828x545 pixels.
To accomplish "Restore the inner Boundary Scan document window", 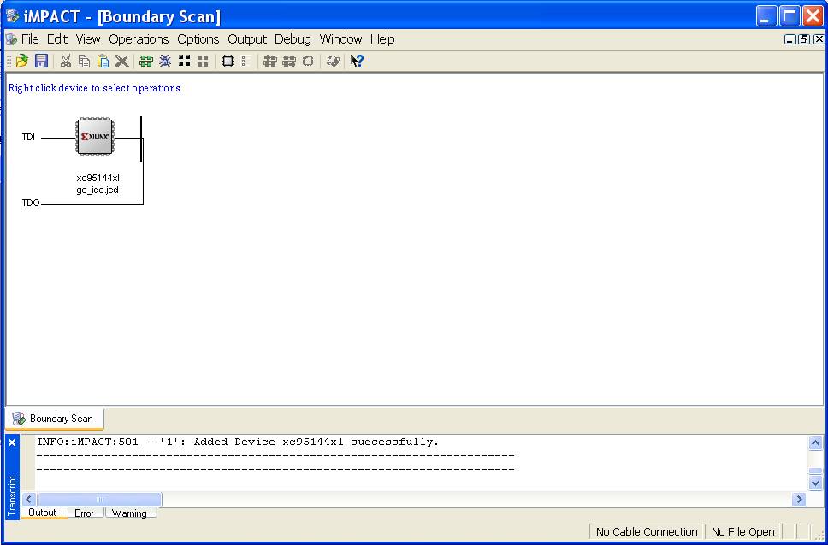I will 804,39.
